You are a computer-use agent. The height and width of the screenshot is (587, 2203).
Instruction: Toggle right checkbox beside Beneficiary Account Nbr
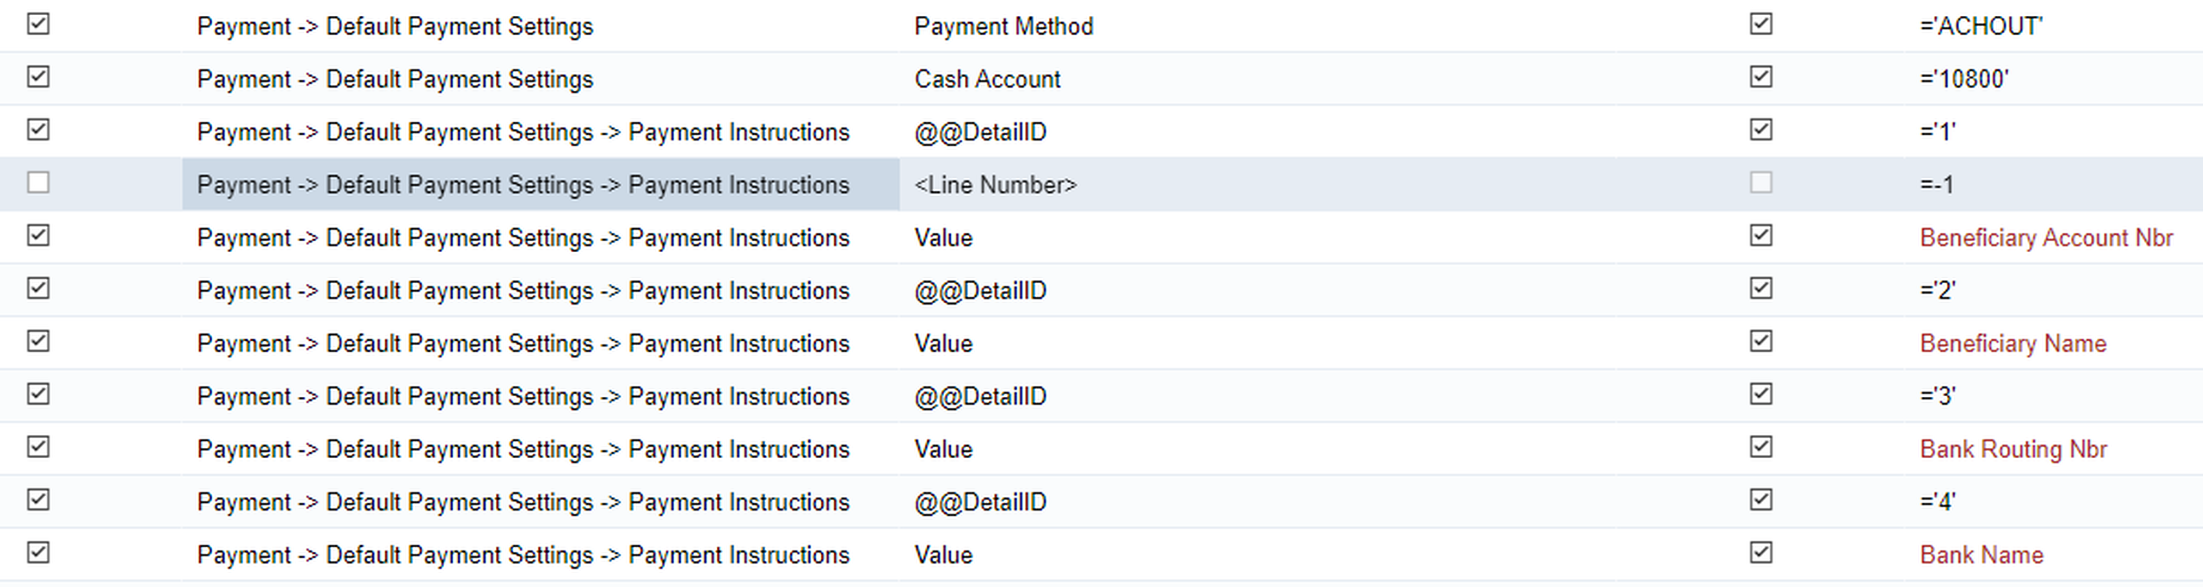1760,235
